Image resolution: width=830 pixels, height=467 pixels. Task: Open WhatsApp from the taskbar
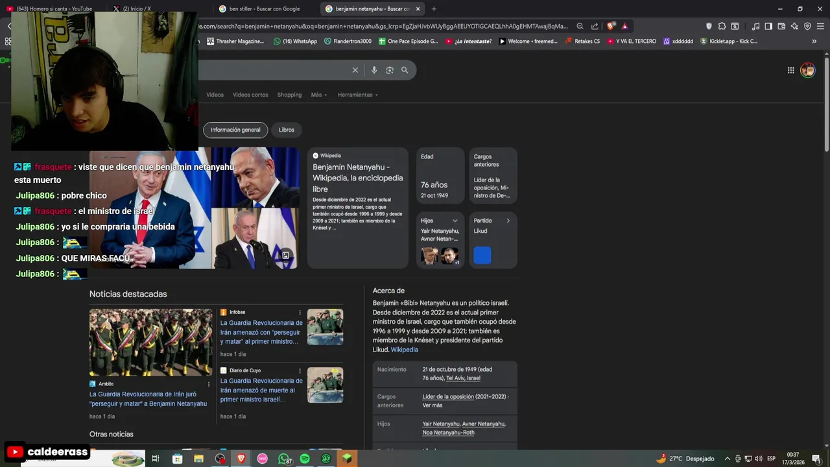point(284,459)
